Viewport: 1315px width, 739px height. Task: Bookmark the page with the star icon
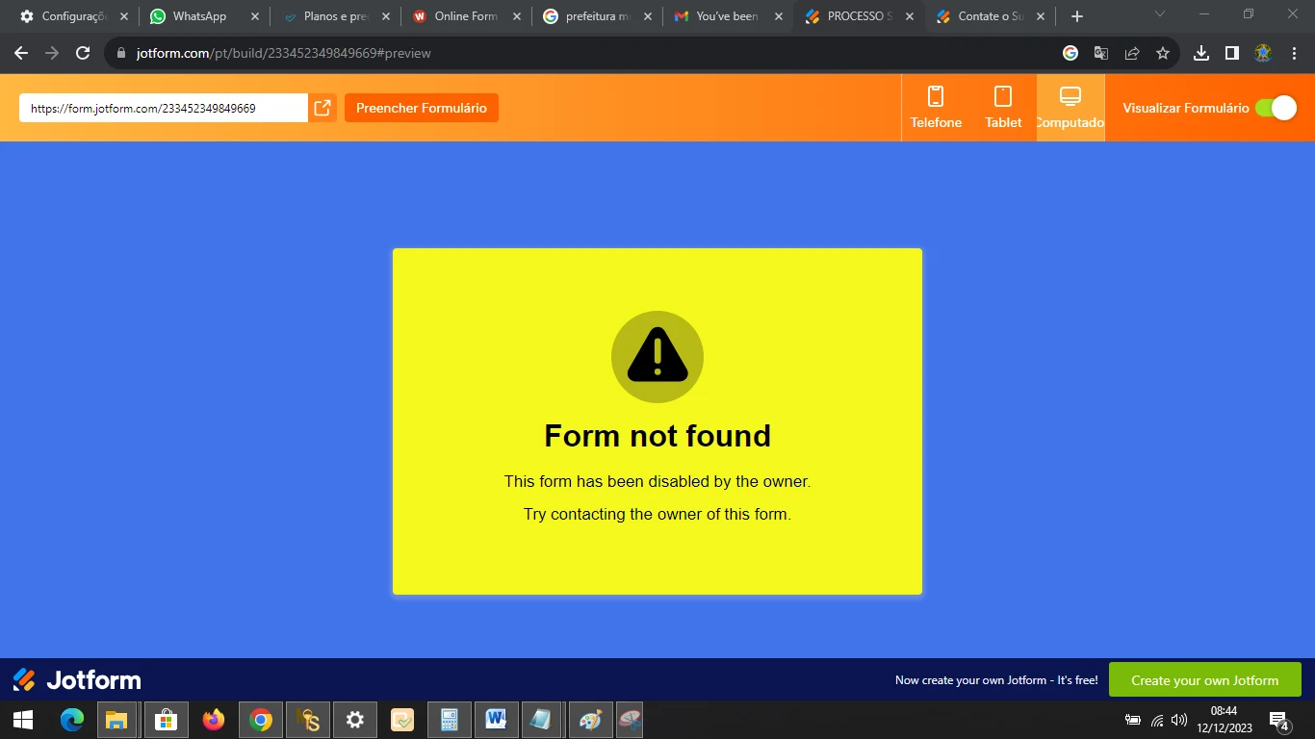pyautogui.click(x=1163, y=53)
